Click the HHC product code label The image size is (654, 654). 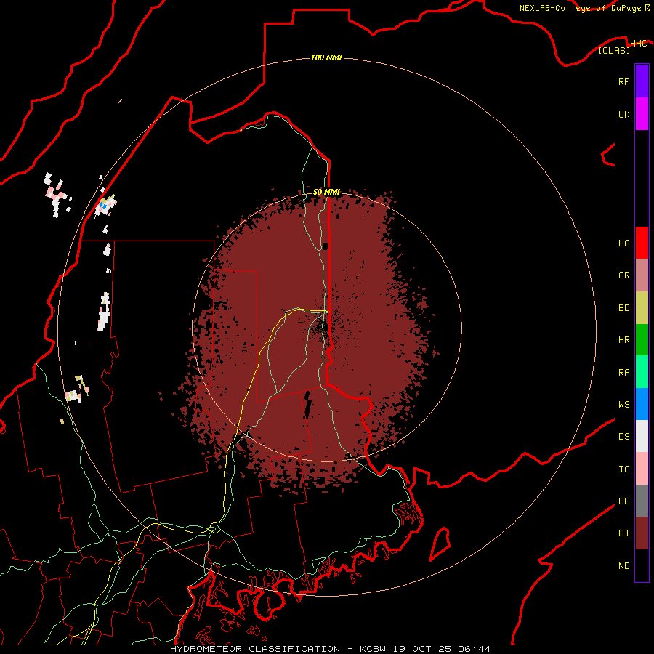(x=638, y=44)
